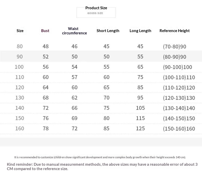
Task: Click the customization recommendation note
Action: pos(100,157)
